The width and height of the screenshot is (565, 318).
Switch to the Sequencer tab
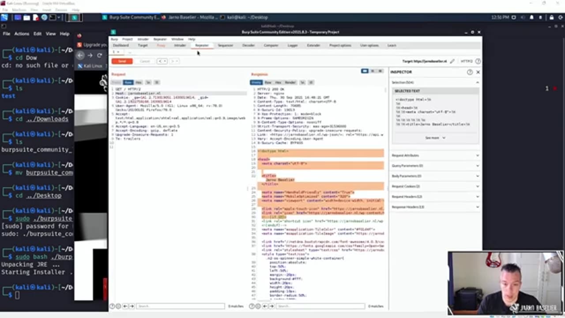[x=225, y=45]
